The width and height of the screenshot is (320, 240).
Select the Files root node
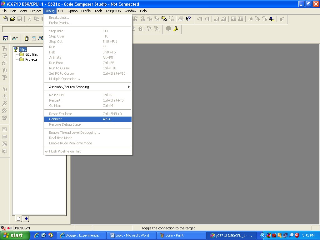[23, 49]
